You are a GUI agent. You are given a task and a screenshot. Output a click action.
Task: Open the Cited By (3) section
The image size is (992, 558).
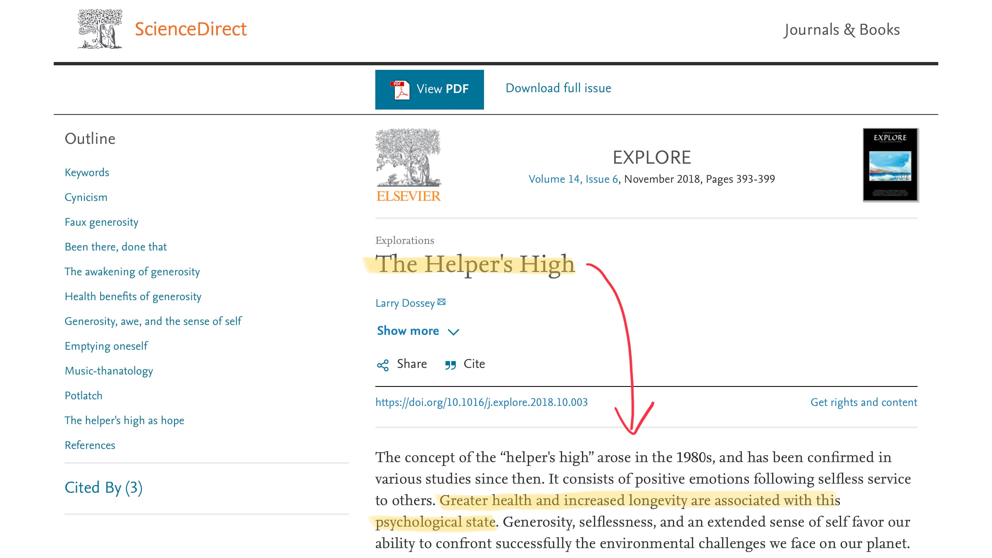coord(103,488)
